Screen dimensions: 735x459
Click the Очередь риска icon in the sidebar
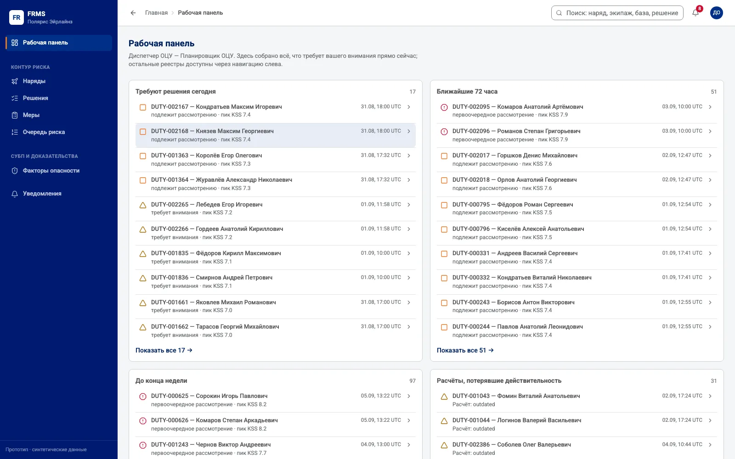15,132
